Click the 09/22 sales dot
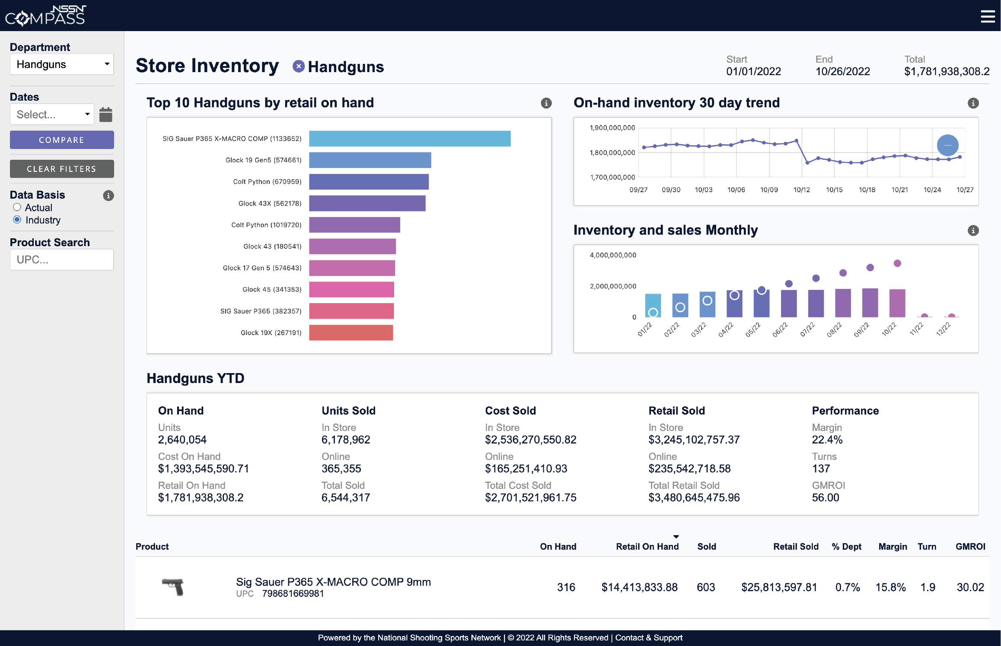Viewport: 1001px width, 646px height. [x=870, y=268]
